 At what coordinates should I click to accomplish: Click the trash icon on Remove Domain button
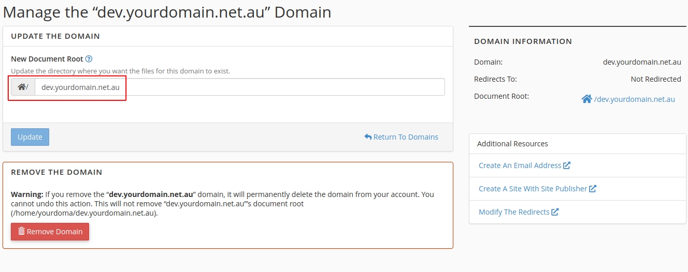point(21,231)
